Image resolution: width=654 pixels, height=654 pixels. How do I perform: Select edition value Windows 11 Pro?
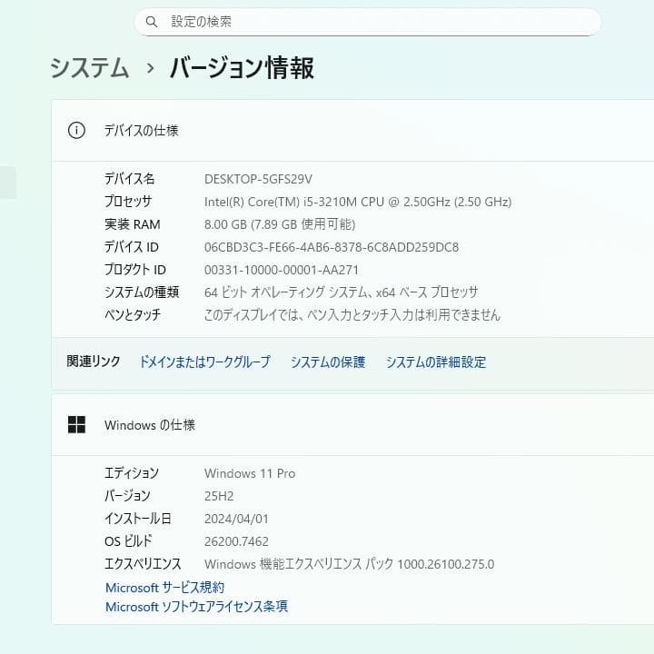click(x=250, y=473)
